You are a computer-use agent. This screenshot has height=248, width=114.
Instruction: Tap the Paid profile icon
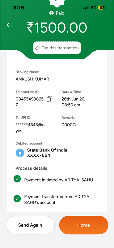point(52,13)
